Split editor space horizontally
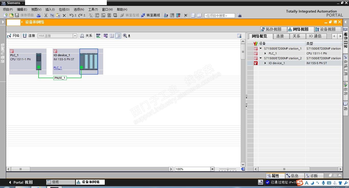 pyautogui.click(x=193, y=15)
